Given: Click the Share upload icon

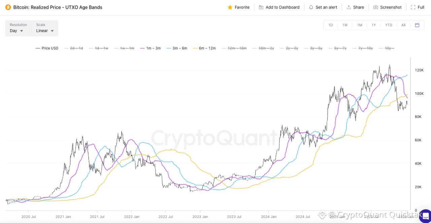Looking at the screenshot, I should [x=349, y=7].
